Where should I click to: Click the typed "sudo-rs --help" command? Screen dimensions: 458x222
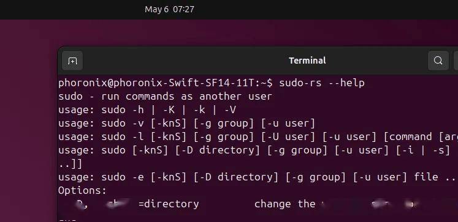322,83
